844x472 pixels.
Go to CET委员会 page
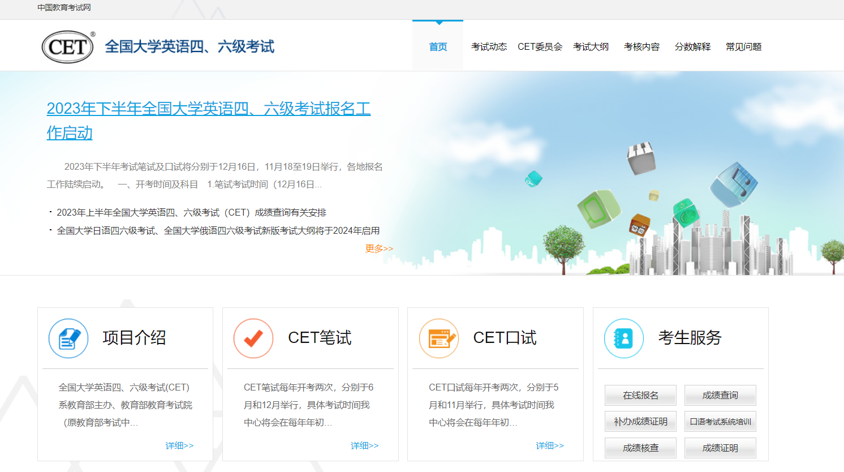pos(540,46)
